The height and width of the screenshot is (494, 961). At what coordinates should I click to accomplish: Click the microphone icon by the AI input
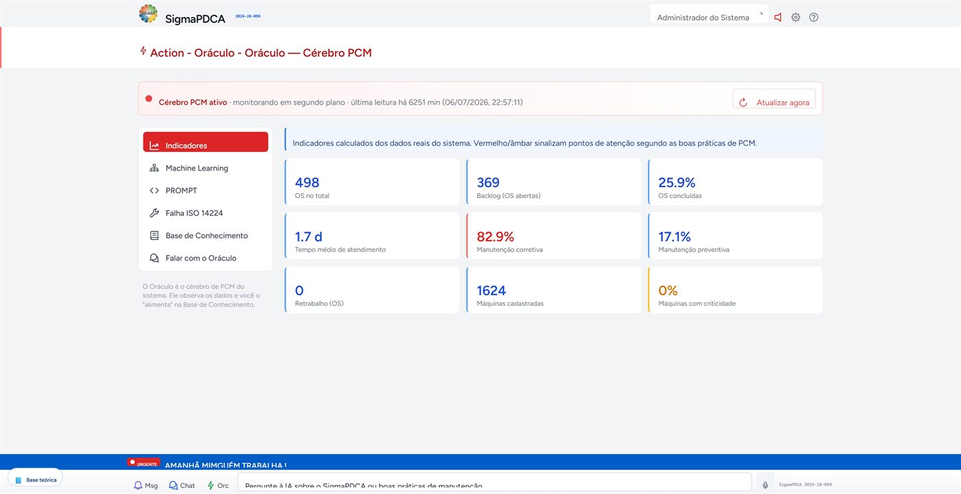coord(765,485)
